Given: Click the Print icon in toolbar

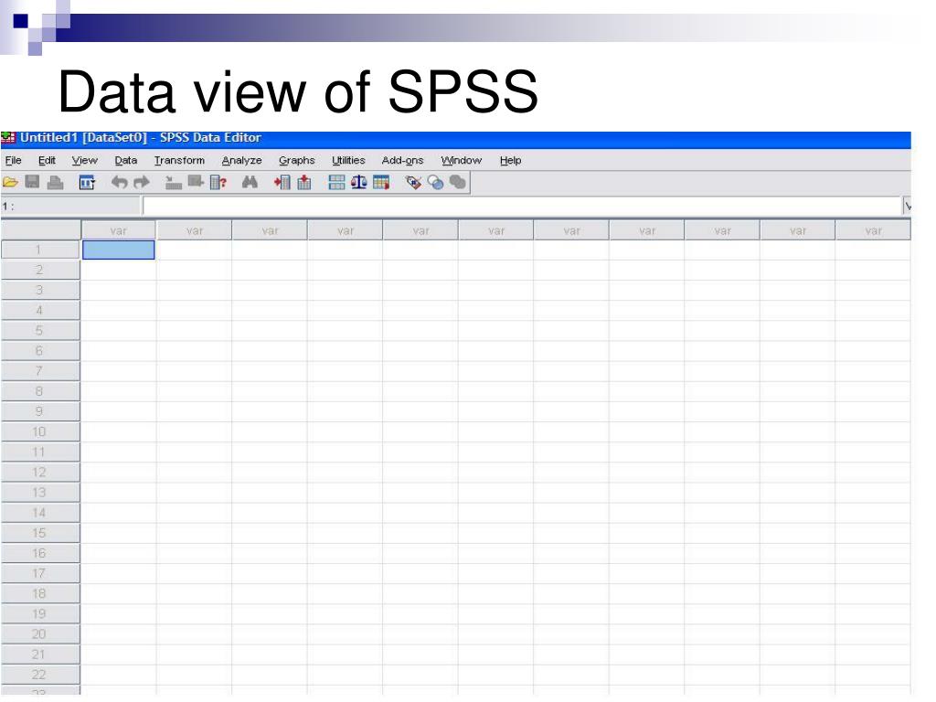Looking at the screenshot, I should point(55,183).
